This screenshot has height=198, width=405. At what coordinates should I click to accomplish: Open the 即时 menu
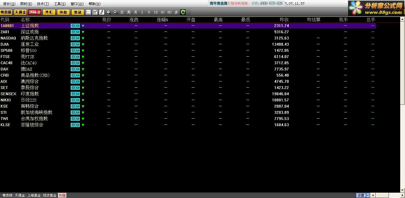coord(26,4)
